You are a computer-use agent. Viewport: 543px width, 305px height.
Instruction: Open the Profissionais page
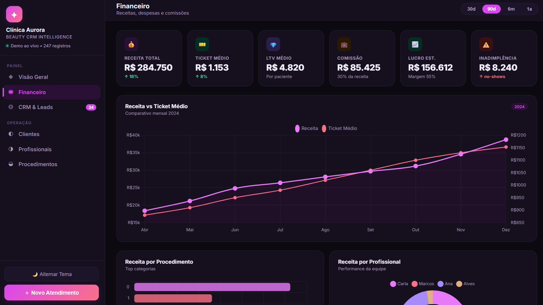pyautogui.click(x=52, y=149)
